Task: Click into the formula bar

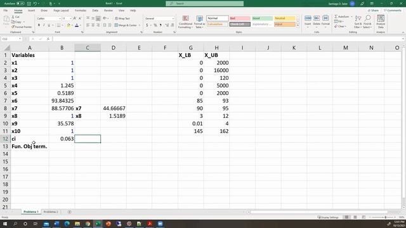Action: [x=227, y=39]
